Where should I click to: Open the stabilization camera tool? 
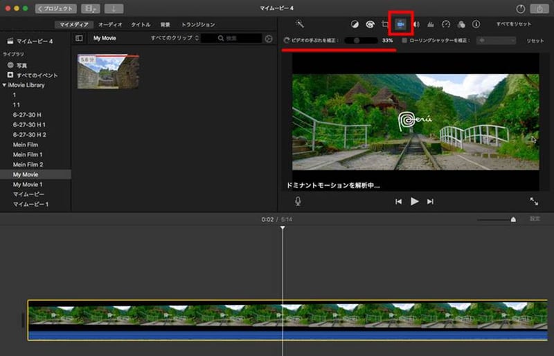[x=401, y=24]
